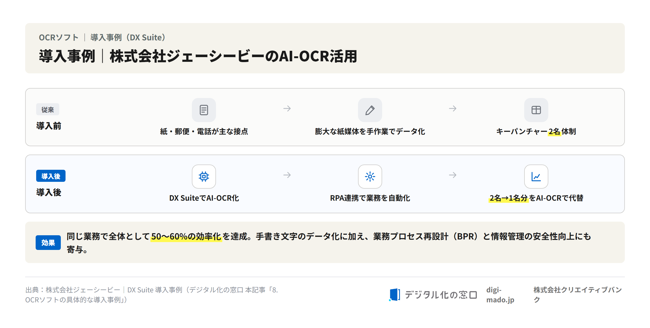This screenshot has width=650, height=328.
Task: Click the blue 効果 badge
Action: 48,243
